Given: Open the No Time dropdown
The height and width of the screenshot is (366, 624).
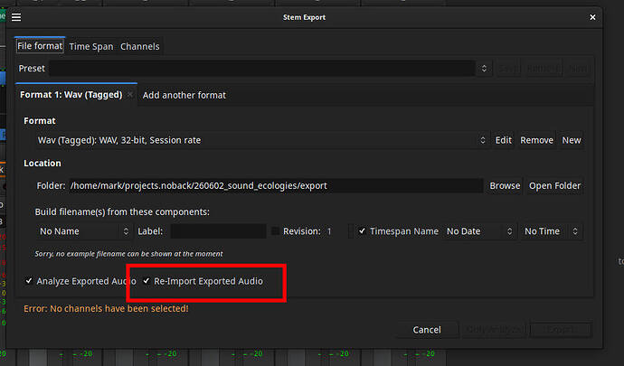Looking at the screenshot, I should coord(551,231).
